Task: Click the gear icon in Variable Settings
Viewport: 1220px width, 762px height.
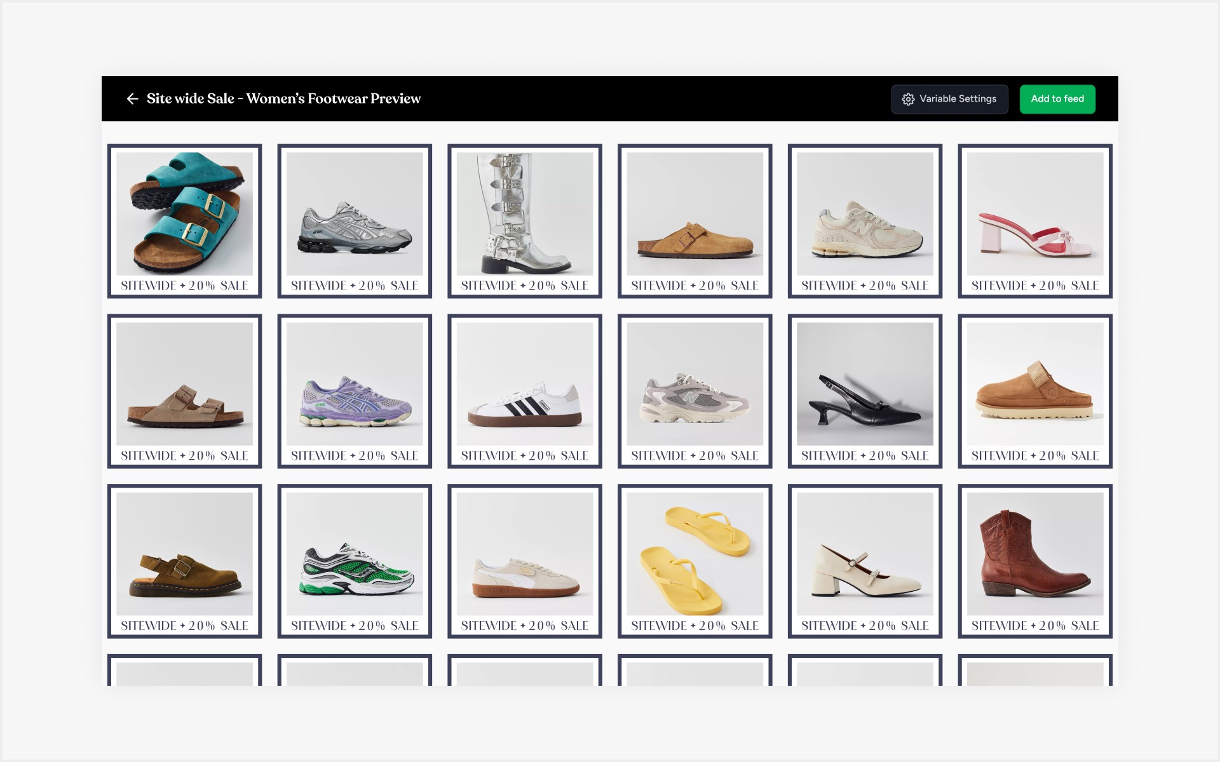Action: [908, 100]
